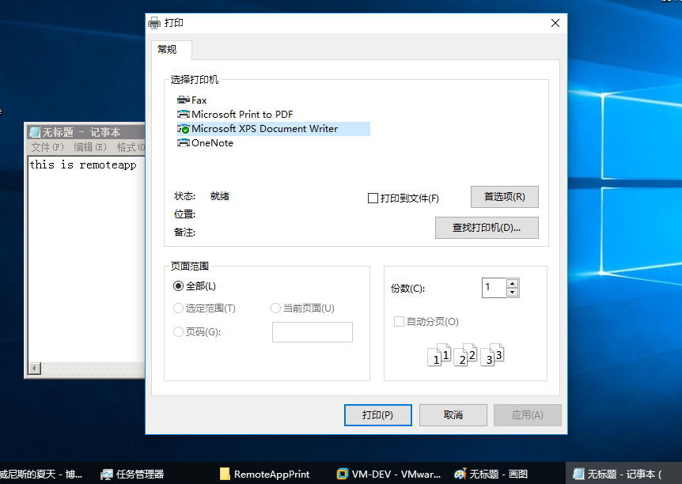Decrease number of copies with down arrow
This screenshot has width=682, height=484.
pos(513,293)
